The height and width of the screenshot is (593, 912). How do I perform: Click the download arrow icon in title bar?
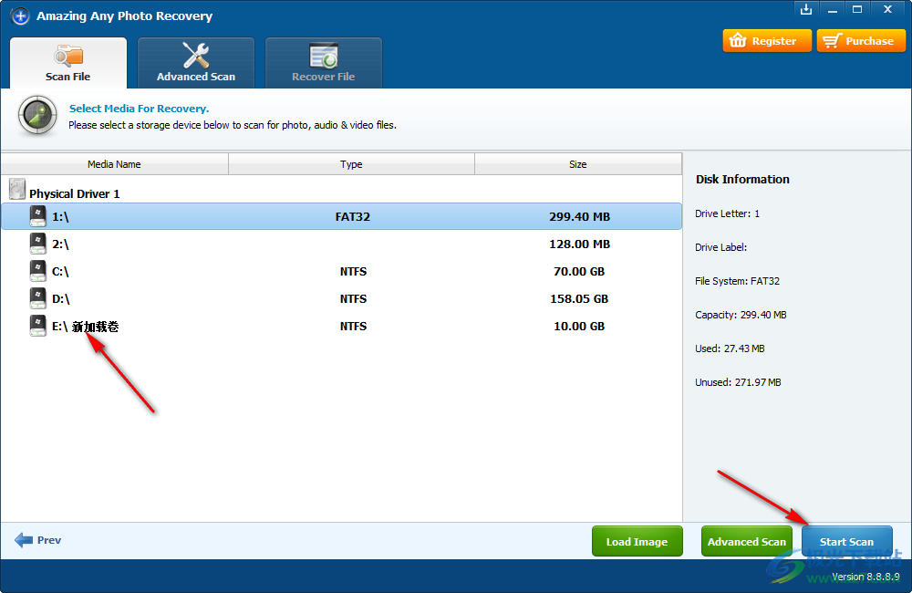tap(805, 9)
